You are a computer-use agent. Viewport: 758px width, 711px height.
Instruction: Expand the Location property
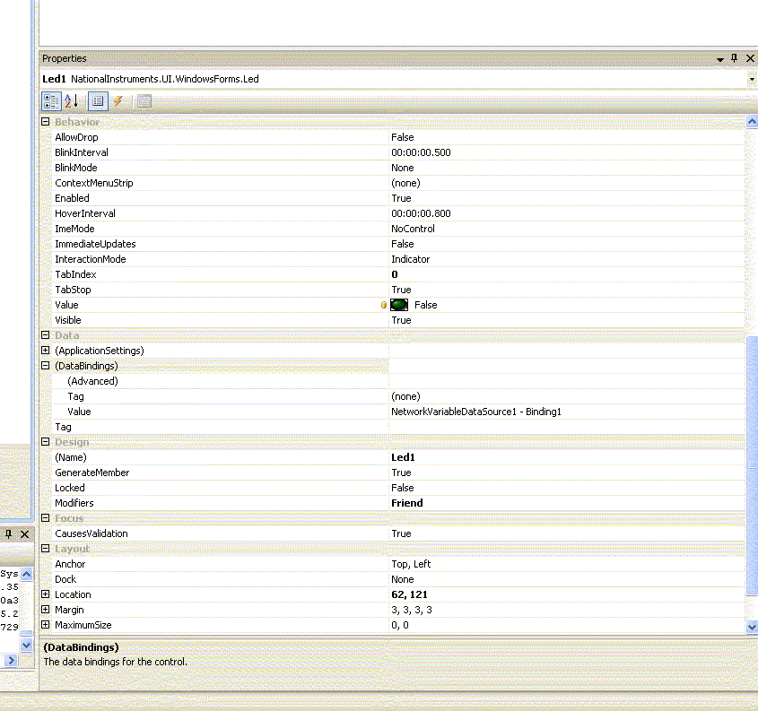46,594
